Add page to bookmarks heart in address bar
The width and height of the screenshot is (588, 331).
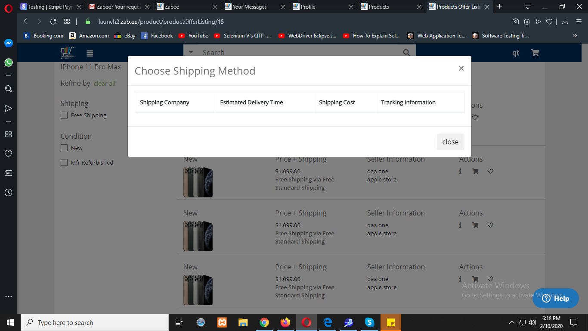549,22
